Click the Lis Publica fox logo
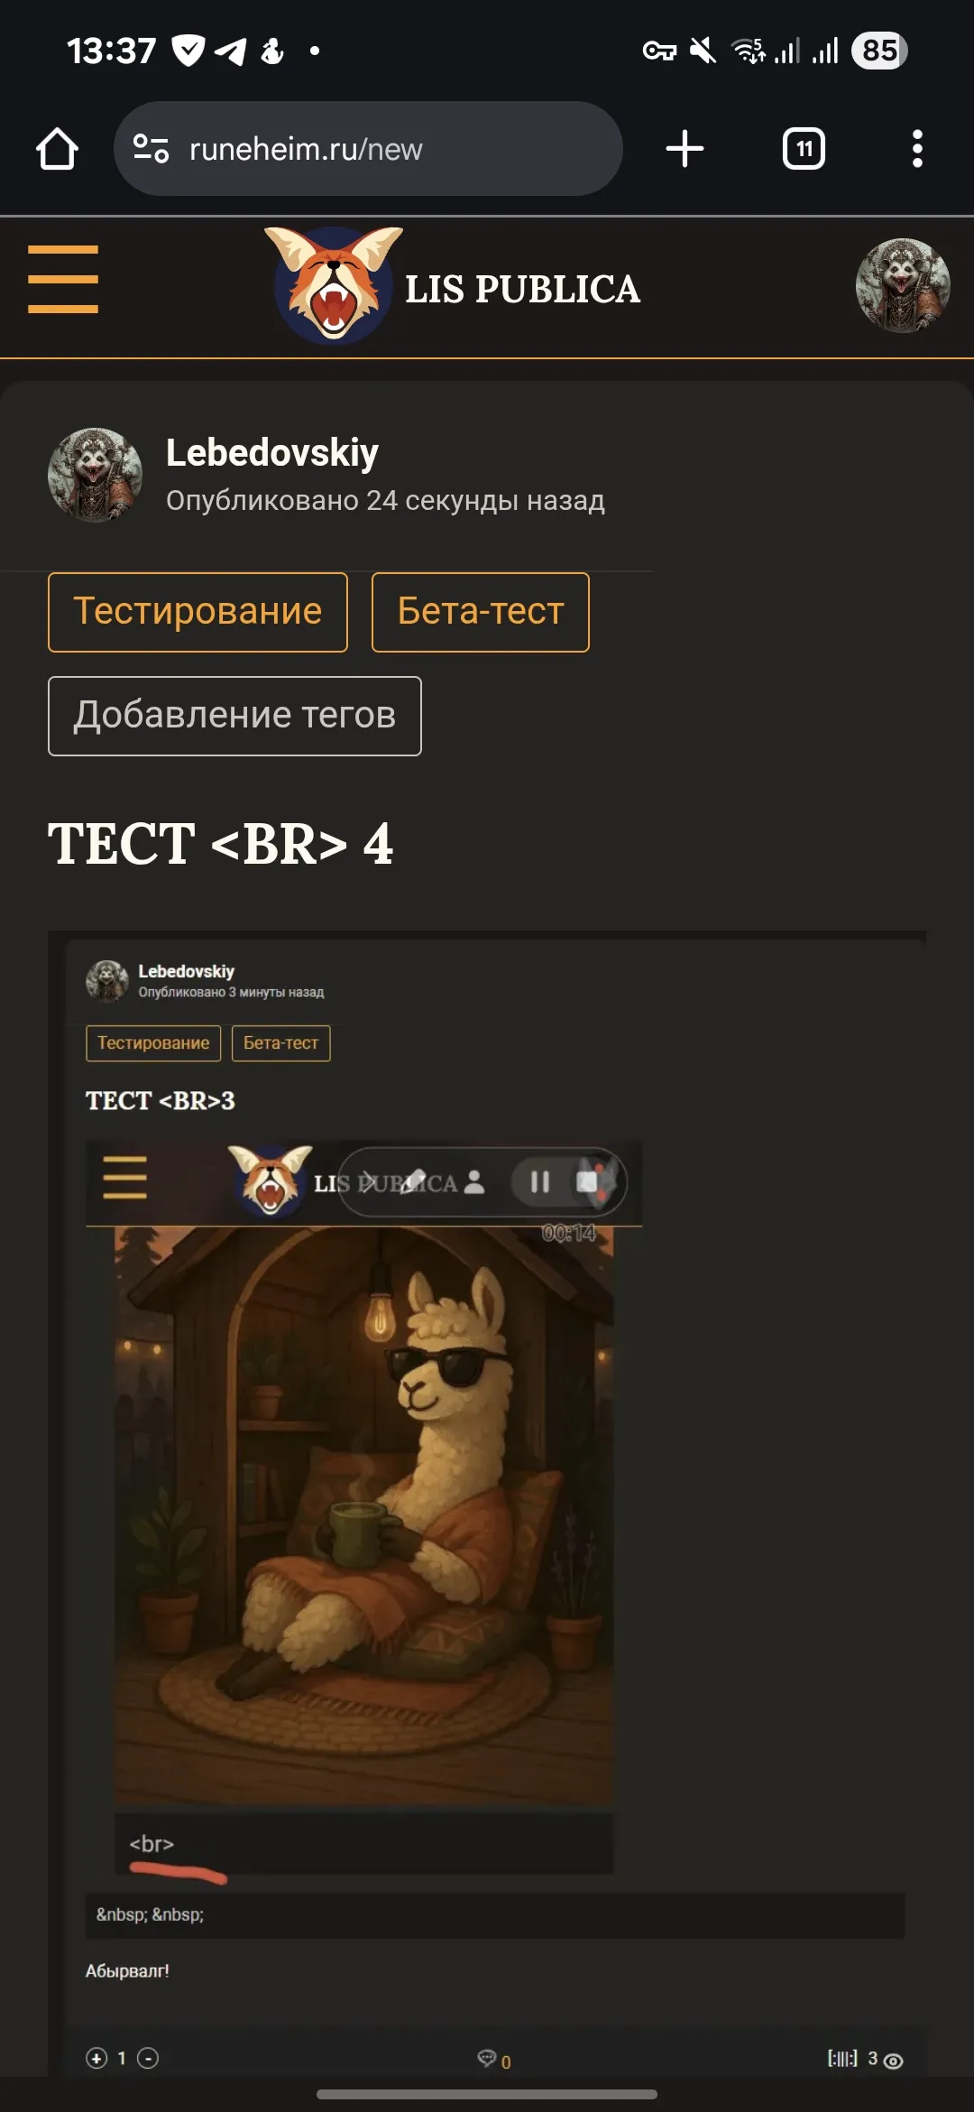 [334, 284]
